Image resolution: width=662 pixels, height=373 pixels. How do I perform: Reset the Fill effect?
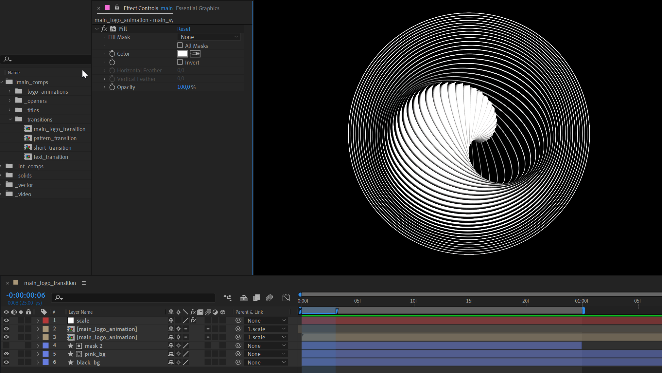(183, 29)
